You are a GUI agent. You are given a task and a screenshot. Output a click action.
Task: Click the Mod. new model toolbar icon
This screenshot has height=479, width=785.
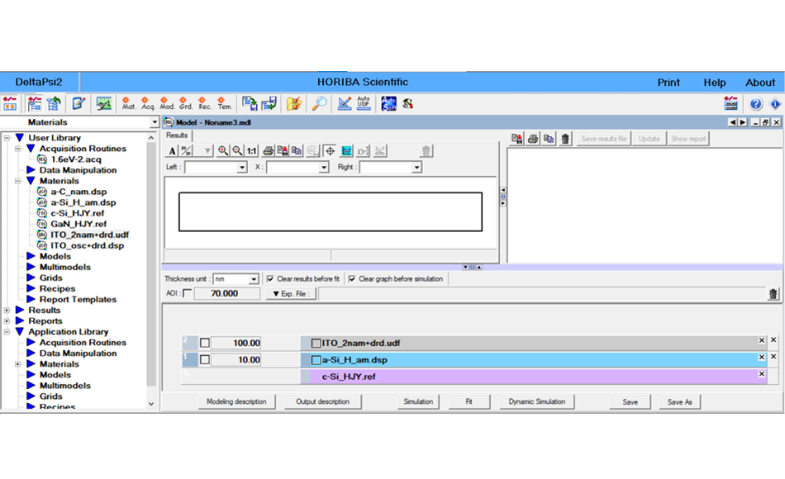[167, 103]
